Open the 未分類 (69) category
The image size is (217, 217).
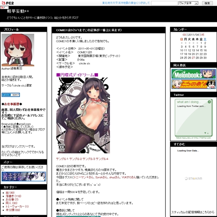13,210
